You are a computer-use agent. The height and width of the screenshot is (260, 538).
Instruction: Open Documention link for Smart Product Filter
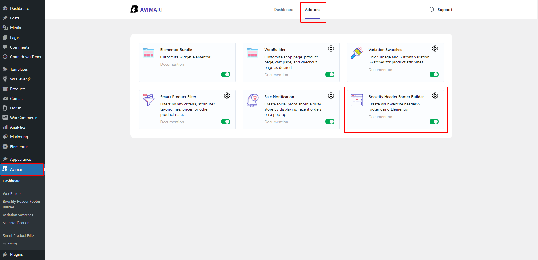coord(172,122)
